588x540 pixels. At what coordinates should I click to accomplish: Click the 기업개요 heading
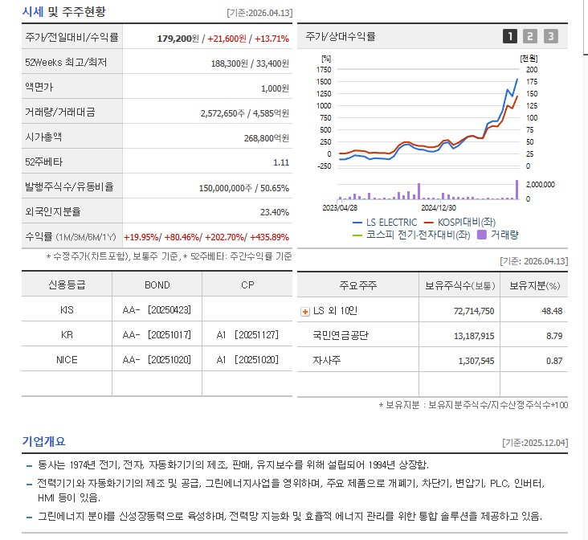[x=44, y=441]
